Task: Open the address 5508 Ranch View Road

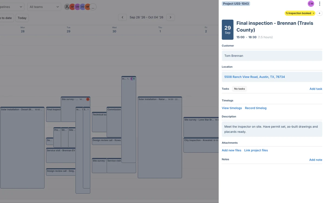Action: pos(255,77)
